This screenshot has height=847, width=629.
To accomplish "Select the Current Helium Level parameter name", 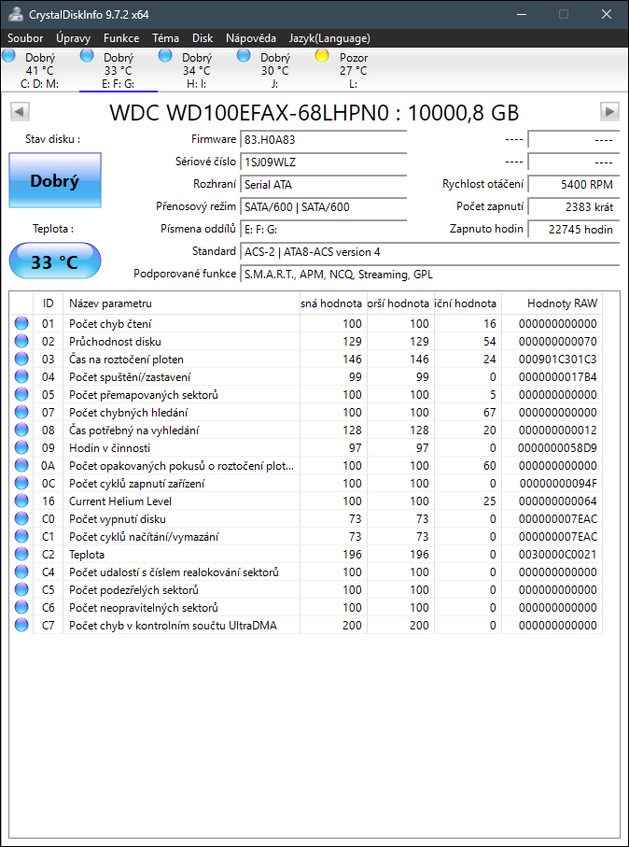I will click(x=120, y=501).
